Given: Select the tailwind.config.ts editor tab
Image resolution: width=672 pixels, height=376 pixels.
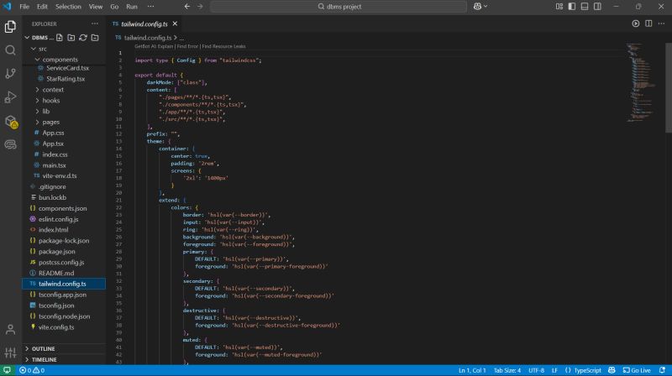Looking at the screenshot, I should click(145, 23).
